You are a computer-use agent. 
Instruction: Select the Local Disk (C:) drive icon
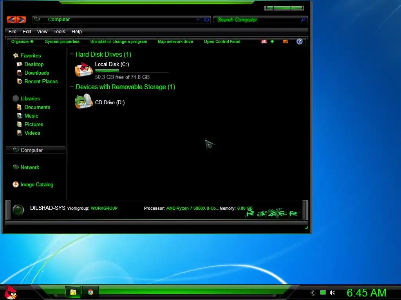click(x=84, y=70)
